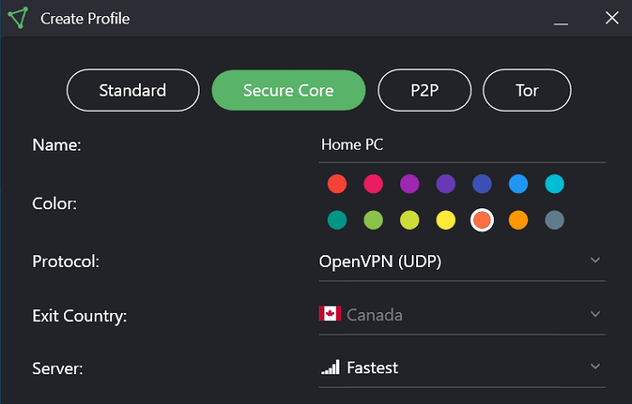Pick the yellow color swatch
The height and width of the screenshot is (404, 632).
pos(446,220)
